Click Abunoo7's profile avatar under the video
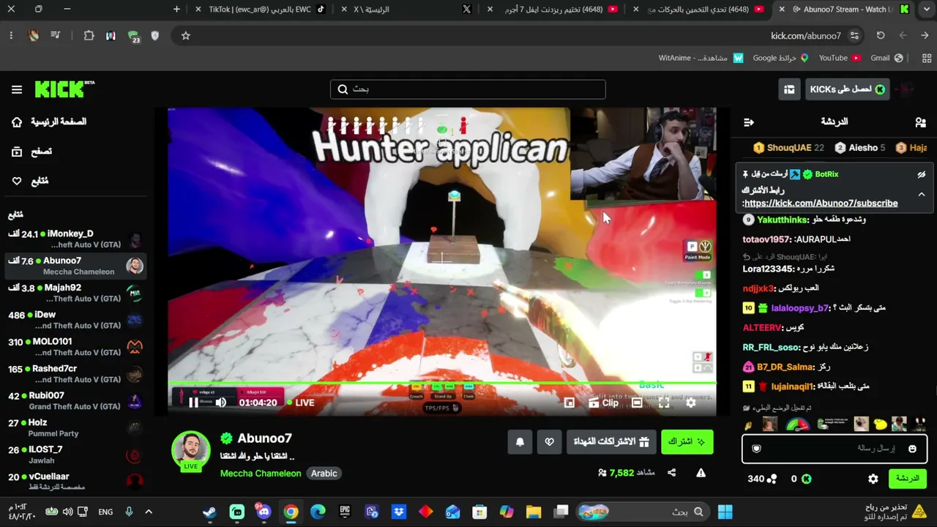 [x=190, y=449]
